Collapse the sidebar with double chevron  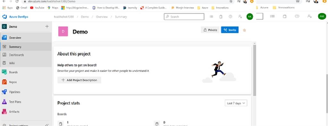[47, 125]
